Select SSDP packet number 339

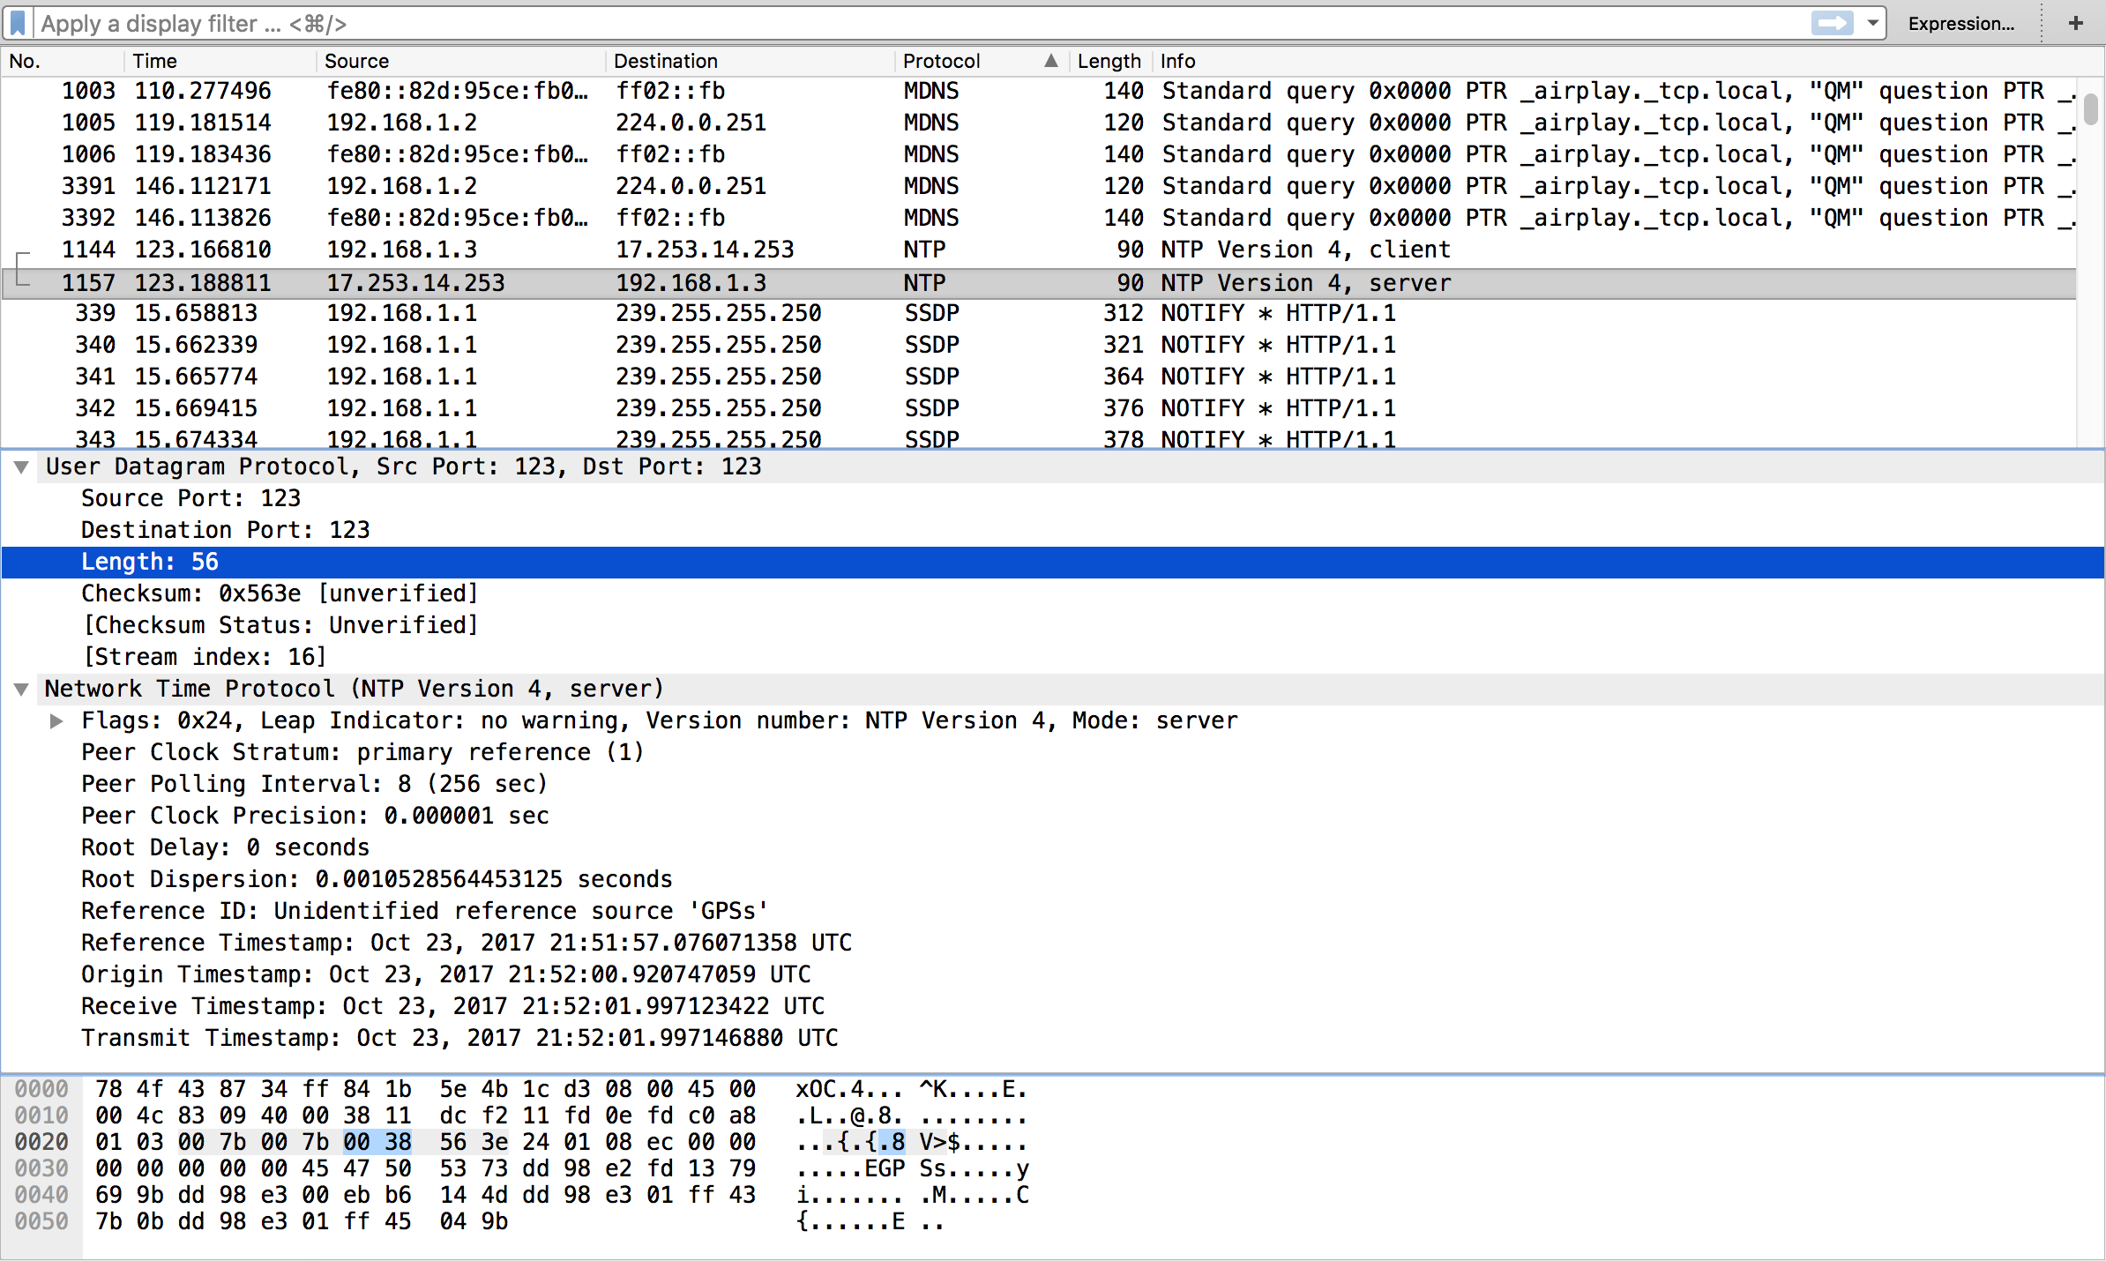coord(706,313)
